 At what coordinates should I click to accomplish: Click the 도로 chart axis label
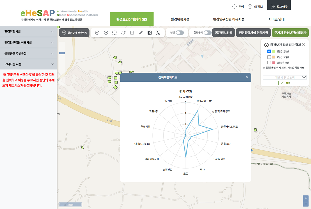click(186, 174)
